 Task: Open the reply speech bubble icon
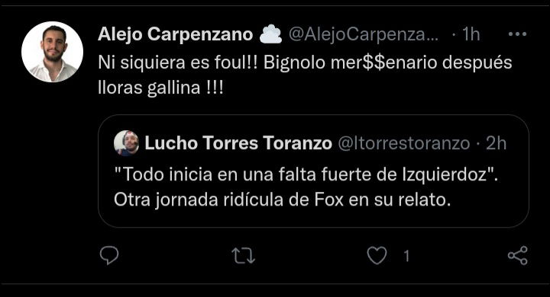pyautogui.click(x=109, y=255)
